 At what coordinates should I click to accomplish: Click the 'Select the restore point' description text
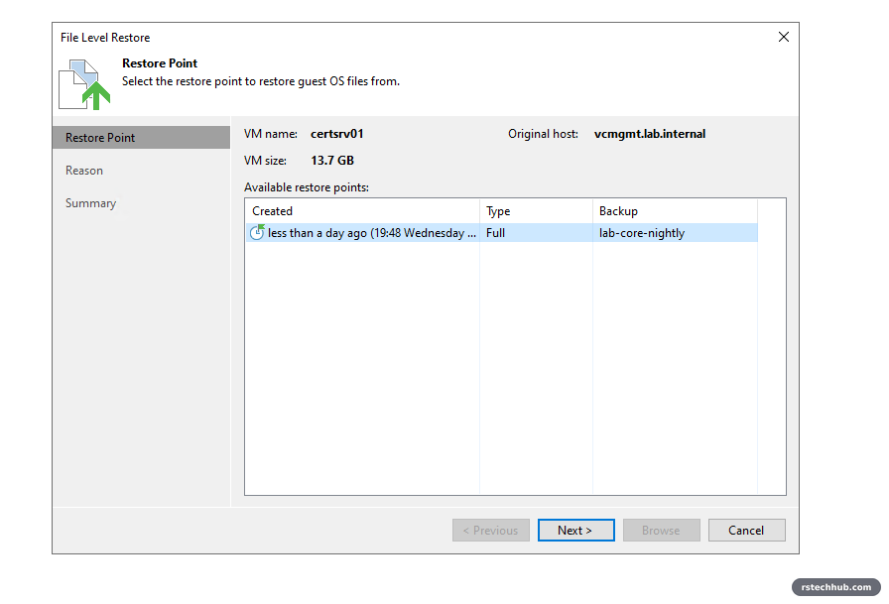(261, 81)
